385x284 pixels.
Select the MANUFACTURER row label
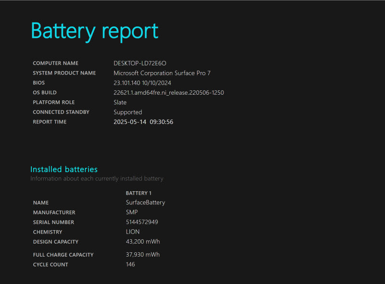tap(54, 212)
